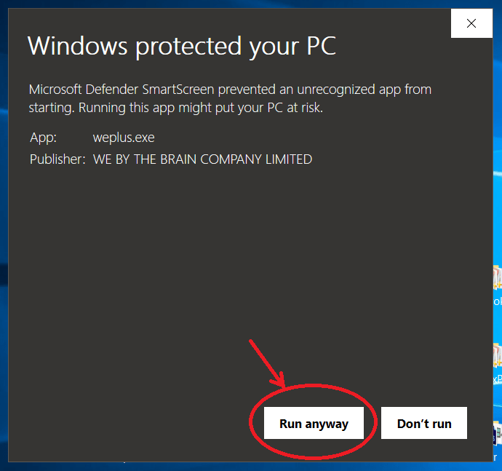This screenshot has width=502, height=471.
Task: Click the Run anyway button
Action: pyautogui.click(x=314, y=423)
